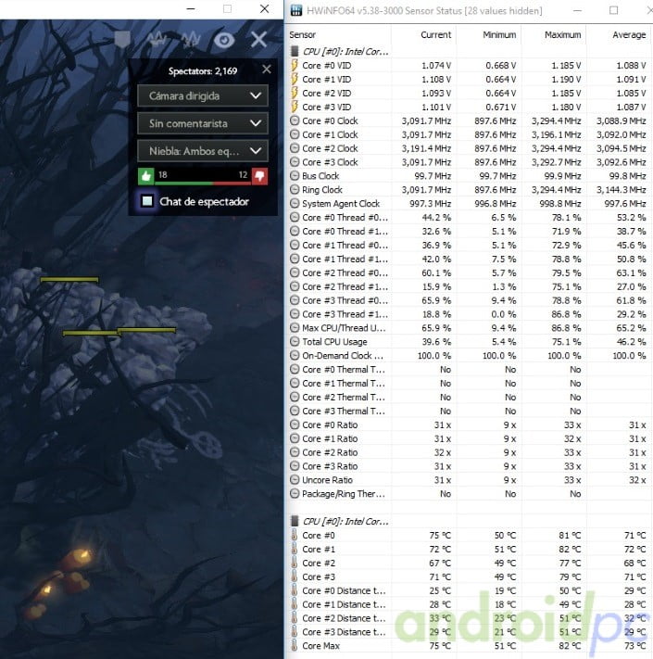The height and width of the screenshot is (659, 653).
Task: Click the 12 downvote count
Action: point(244,174)
